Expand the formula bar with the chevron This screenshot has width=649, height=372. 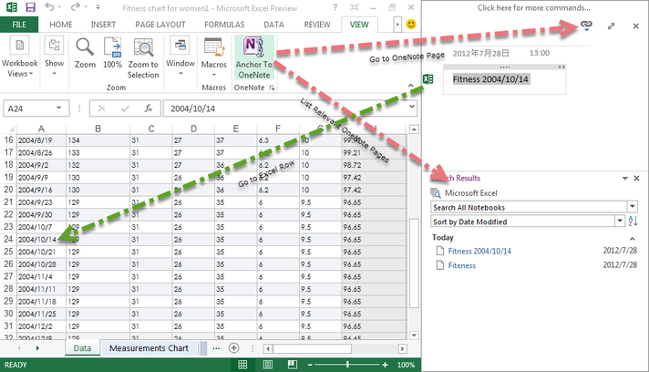coord(412,107)
